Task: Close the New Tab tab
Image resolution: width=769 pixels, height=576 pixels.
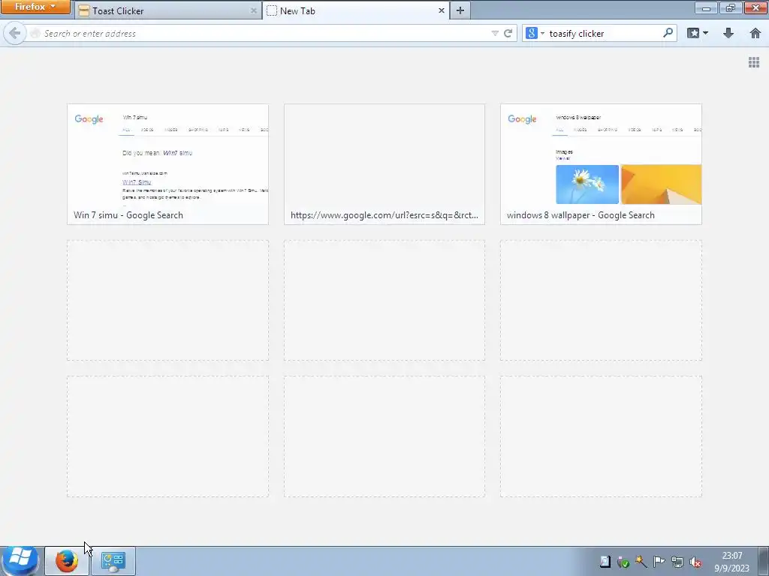Action: 441,10
